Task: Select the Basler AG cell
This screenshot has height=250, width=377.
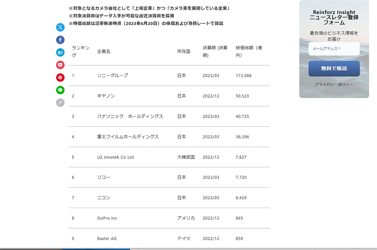Action: (107, 239)
